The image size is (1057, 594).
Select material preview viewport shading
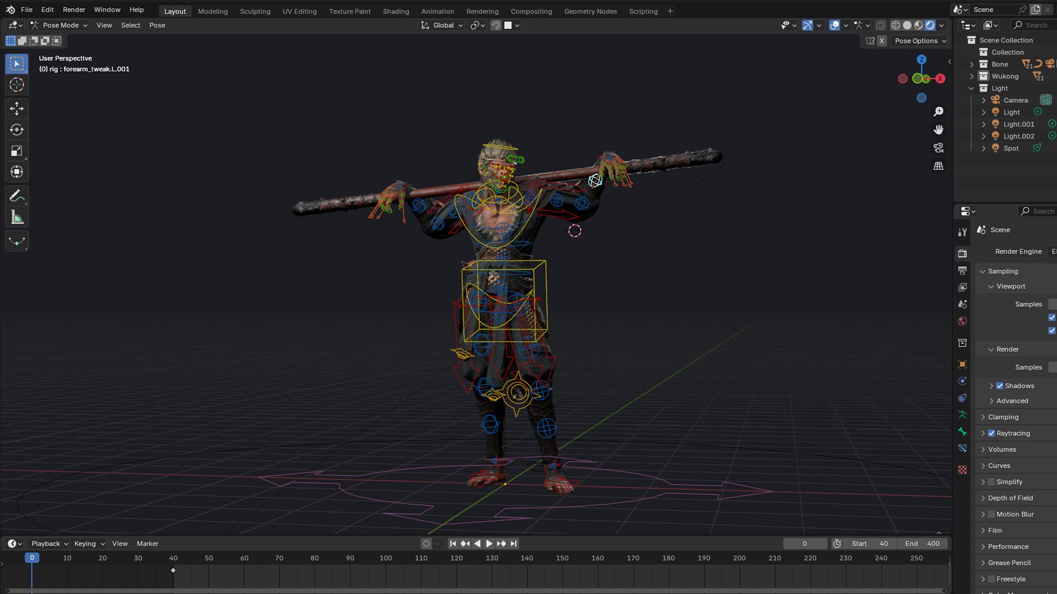(x=919, y=25)
